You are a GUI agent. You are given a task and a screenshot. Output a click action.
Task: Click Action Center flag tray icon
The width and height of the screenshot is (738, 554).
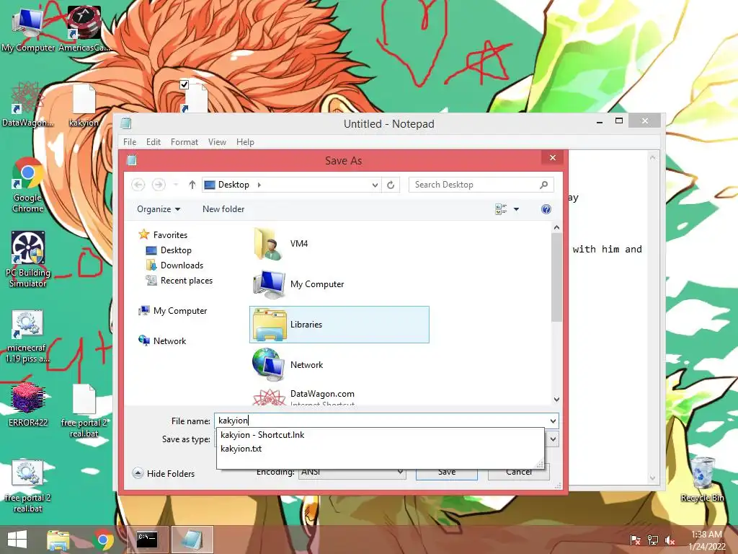[x=636, y=540]
